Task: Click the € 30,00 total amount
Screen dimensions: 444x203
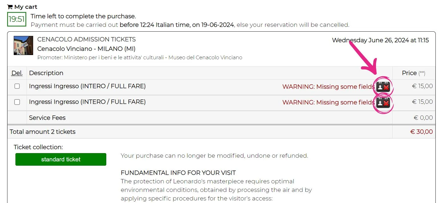Action: pos(421,132)
